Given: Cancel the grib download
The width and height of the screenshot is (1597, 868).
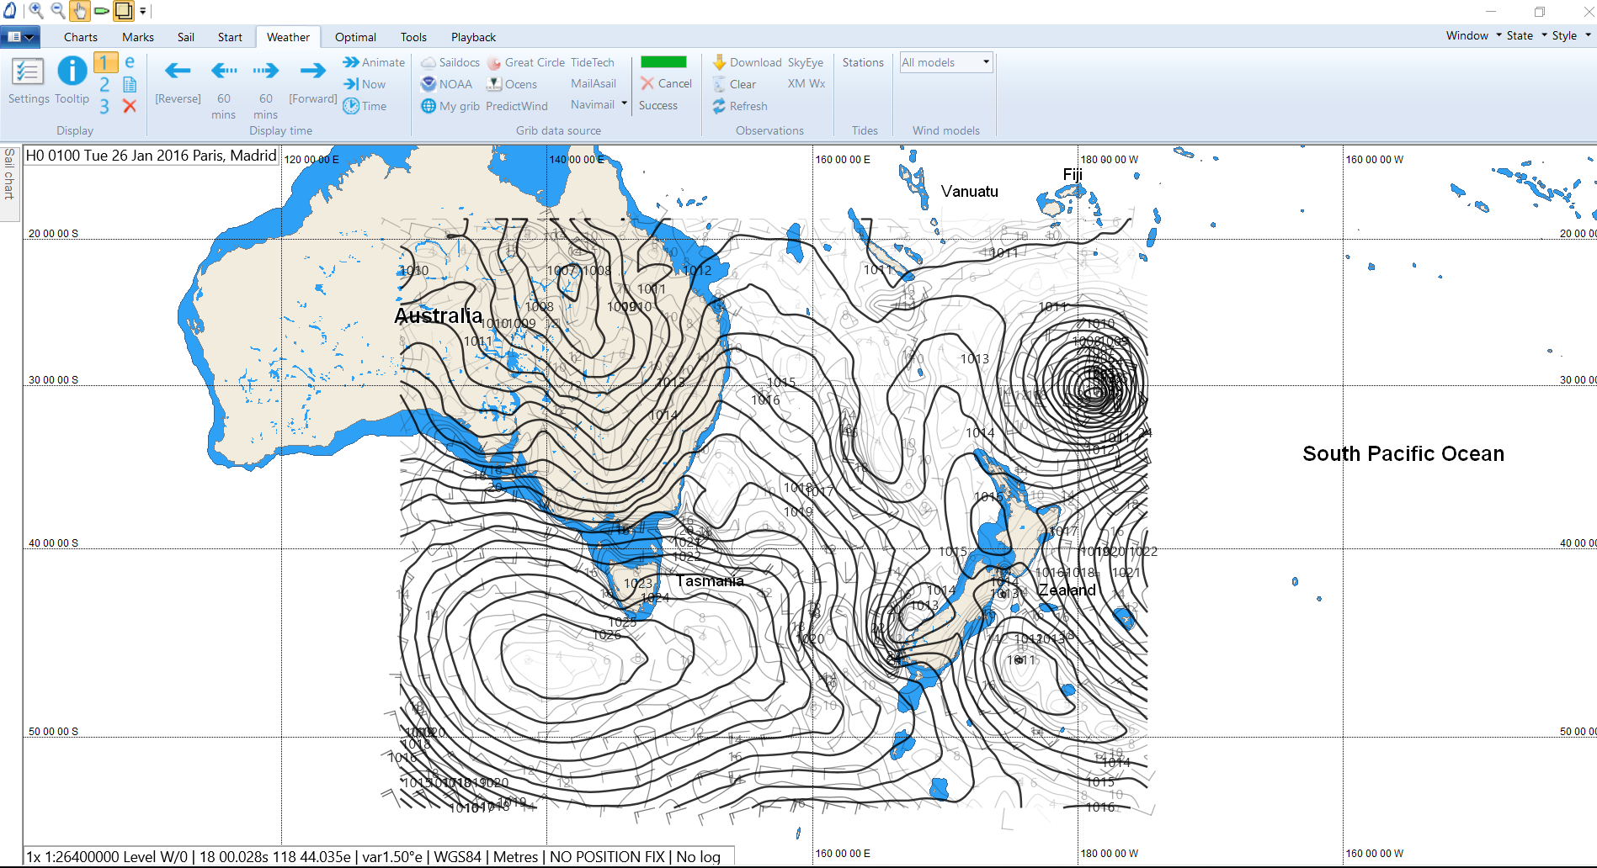Looking at the screenshot, I should [x=666, y=83].
